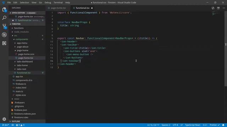Expand the functions folder
The image size is (227, 127).
tap(19, 28)
